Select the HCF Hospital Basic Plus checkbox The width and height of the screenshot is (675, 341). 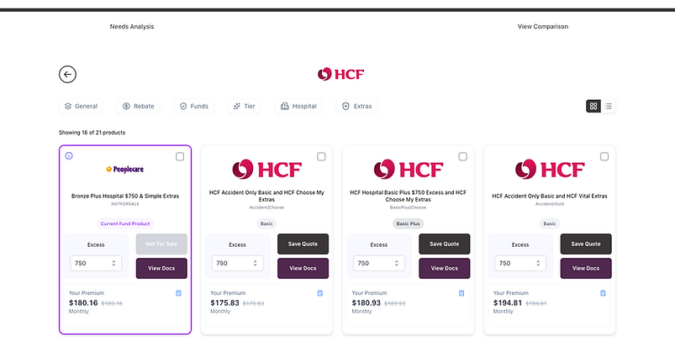click(463, 156)
